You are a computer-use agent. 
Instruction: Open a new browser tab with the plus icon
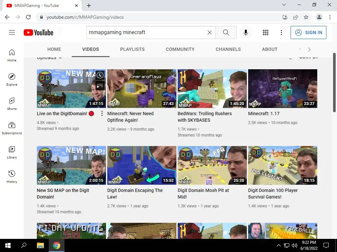pos(89,6)
